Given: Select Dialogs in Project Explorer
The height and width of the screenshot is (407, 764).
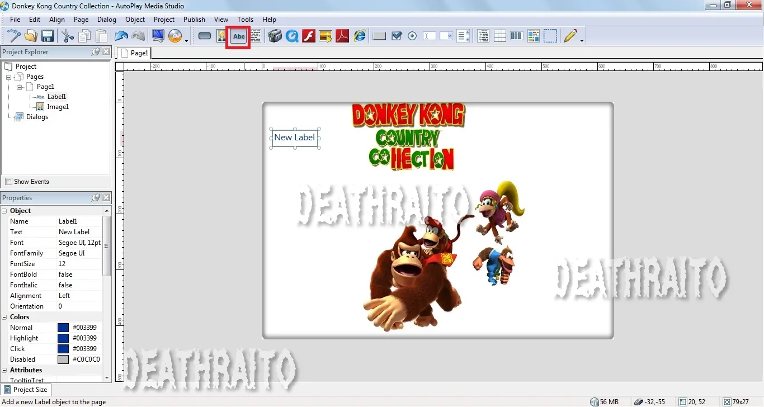Looking at the screenshot, I should 37,117.
